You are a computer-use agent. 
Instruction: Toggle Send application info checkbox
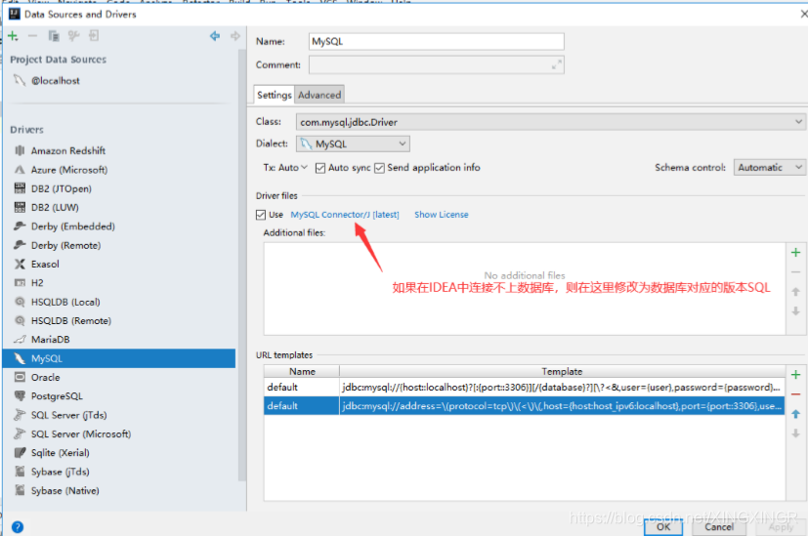pos(379,168)
